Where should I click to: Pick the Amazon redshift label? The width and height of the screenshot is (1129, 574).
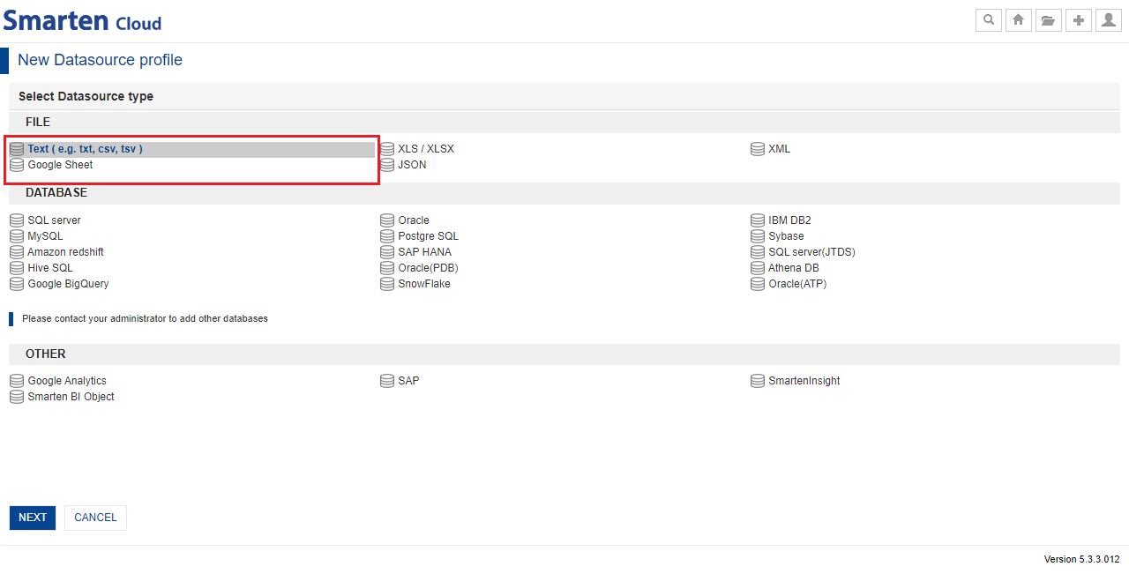[x=65, y=252]
